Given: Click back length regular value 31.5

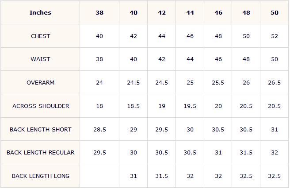Looking at the screenshot, I should click(246, 153).
